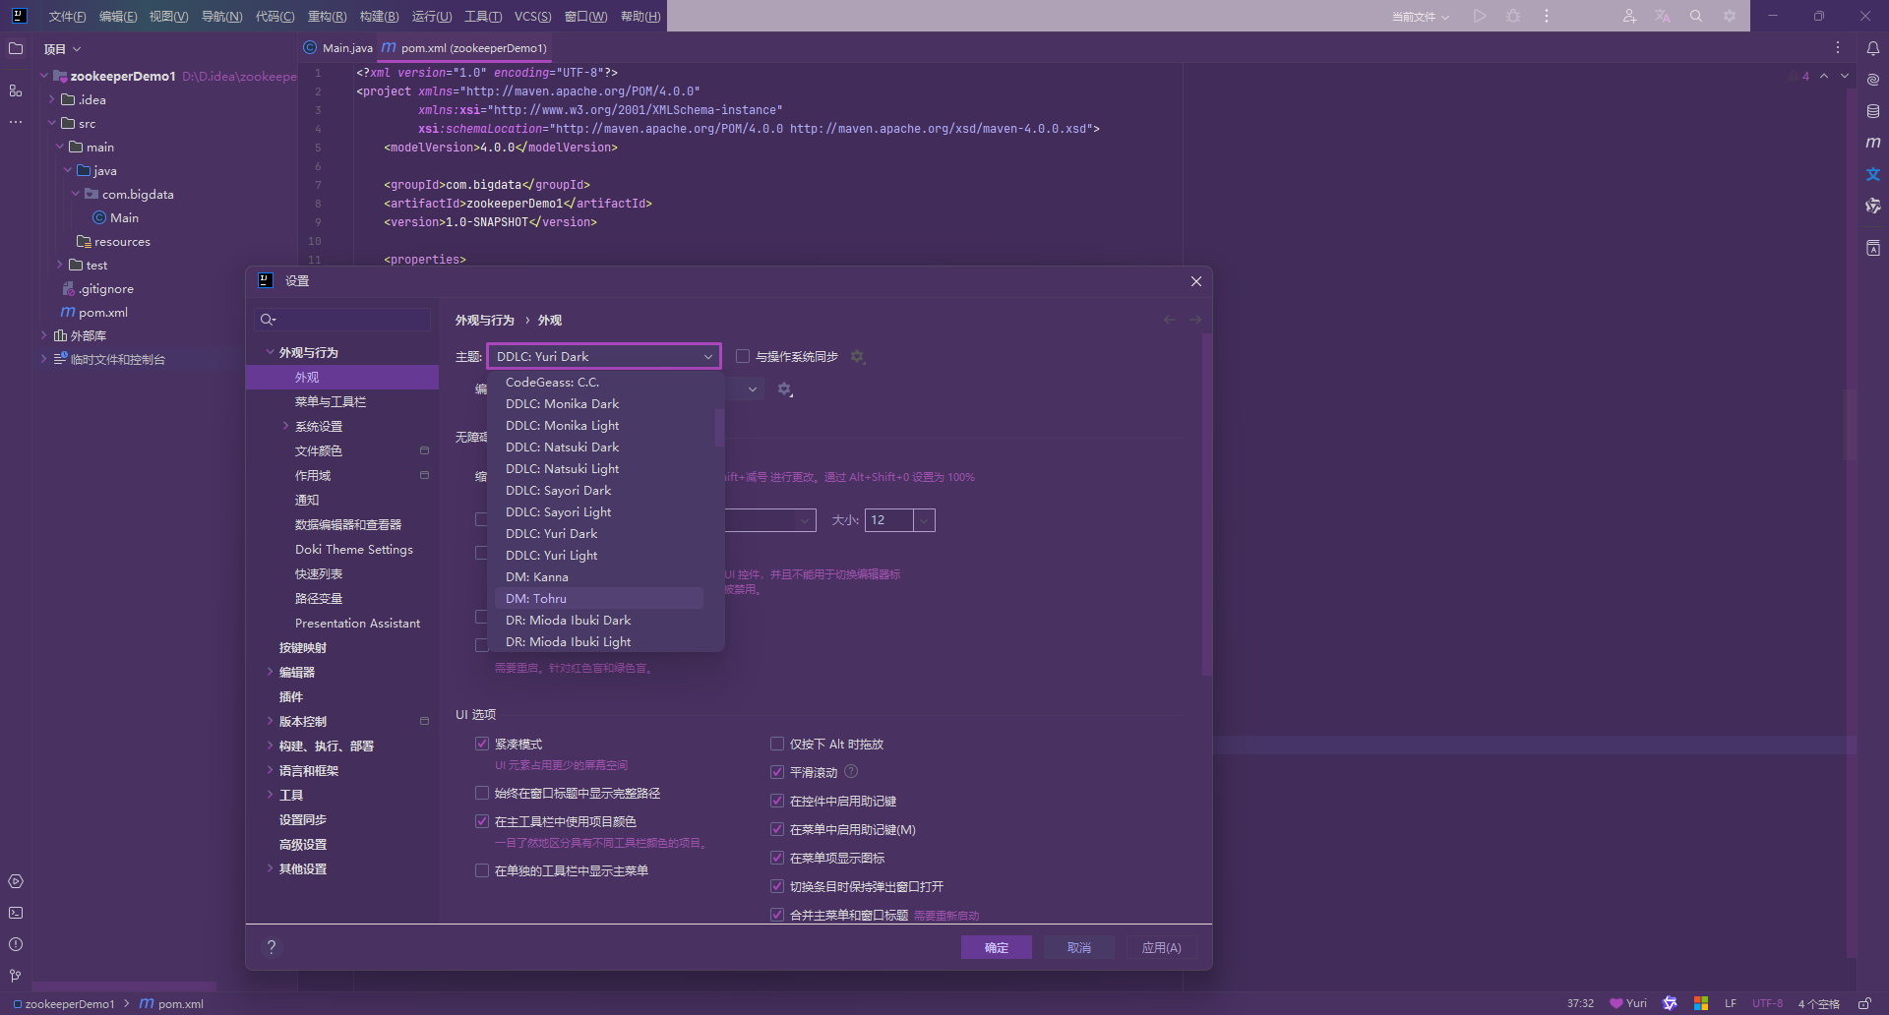Open more tool windows ellipsis
The image size is (1889, 1015).
[16, 122]
